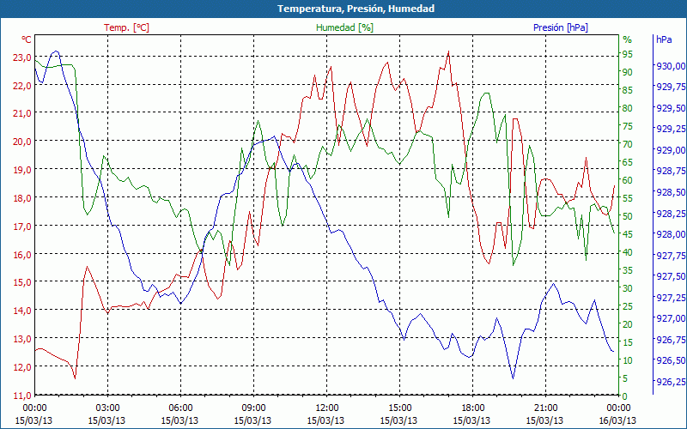
Task: Click the 15:00 time axis label
Action: coord(399,408)
